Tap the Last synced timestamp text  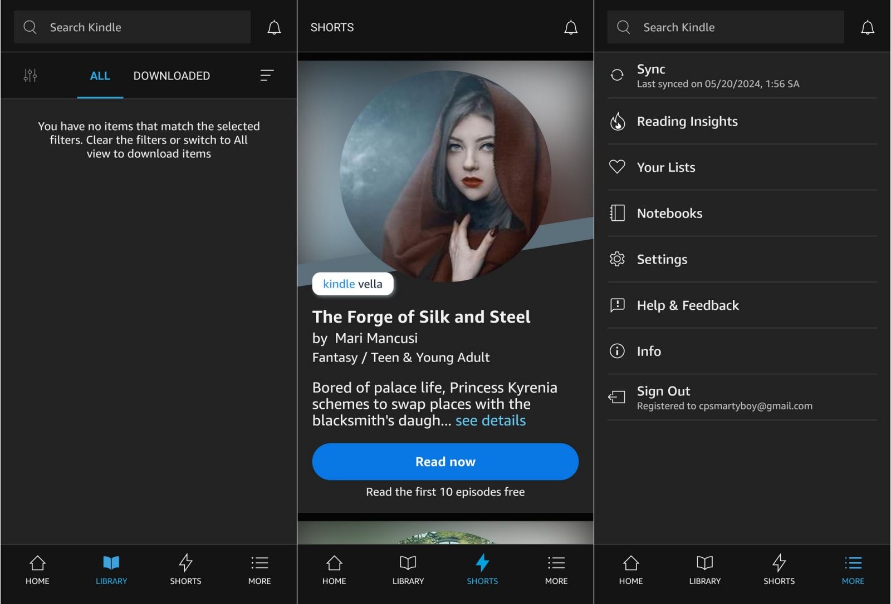[x=718, y=84]
